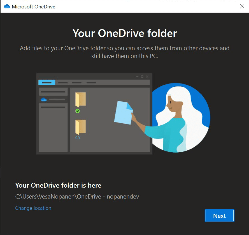Viewport: 249px width, 235px height.
Task: Click the green synced checkmark icon
Action: point(78,111)
